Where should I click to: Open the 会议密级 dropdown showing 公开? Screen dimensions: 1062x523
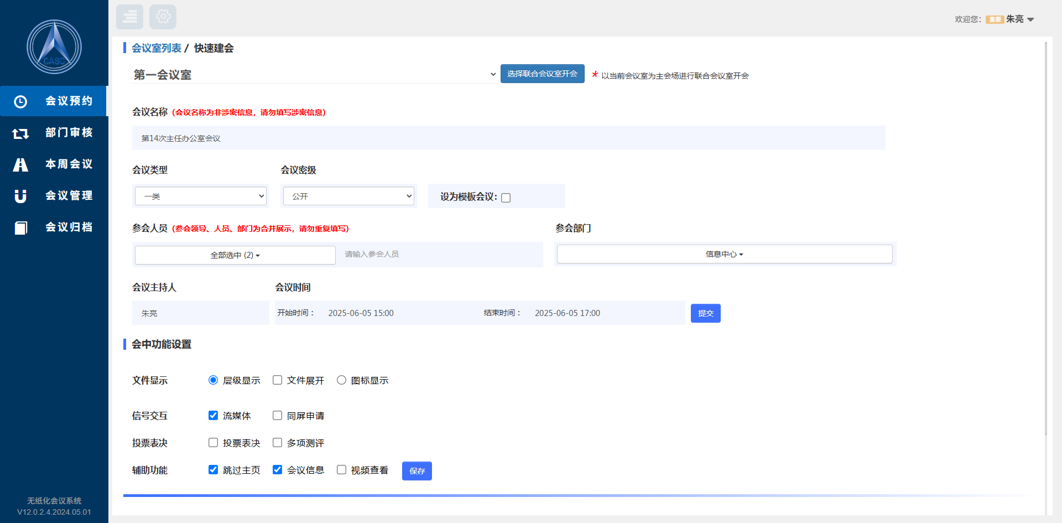pos(348,196)
